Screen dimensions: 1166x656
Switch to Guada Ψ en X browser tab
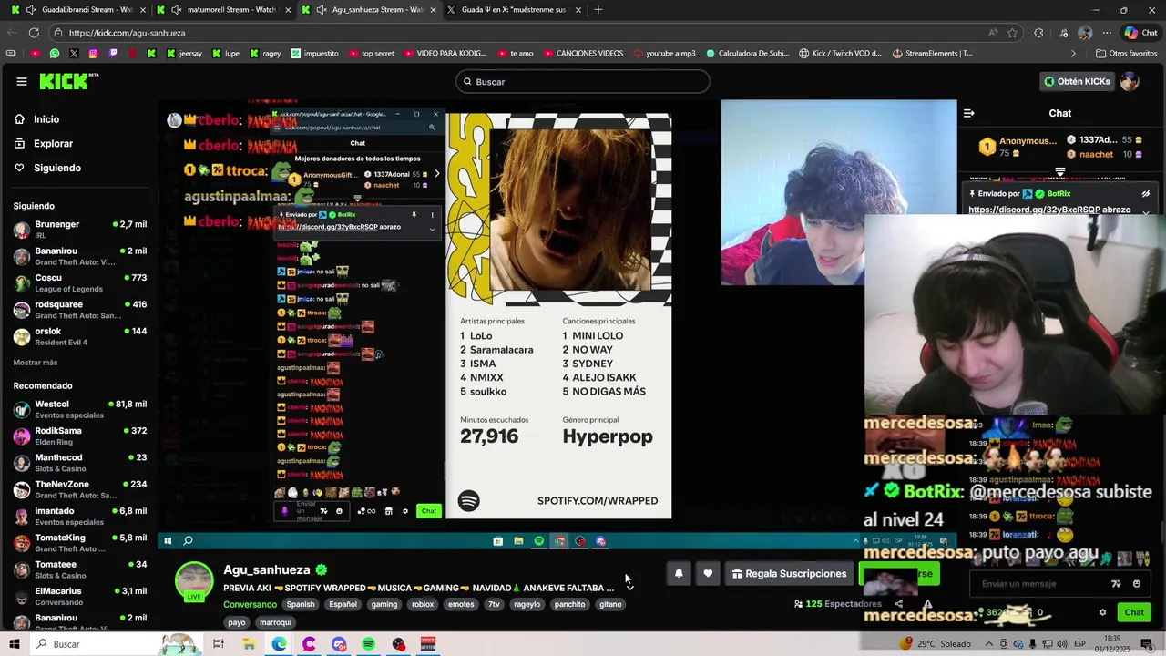coord(513,9)
